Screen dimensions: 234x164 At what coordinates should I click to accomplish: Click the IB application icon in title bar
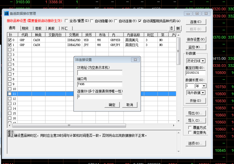6,13
